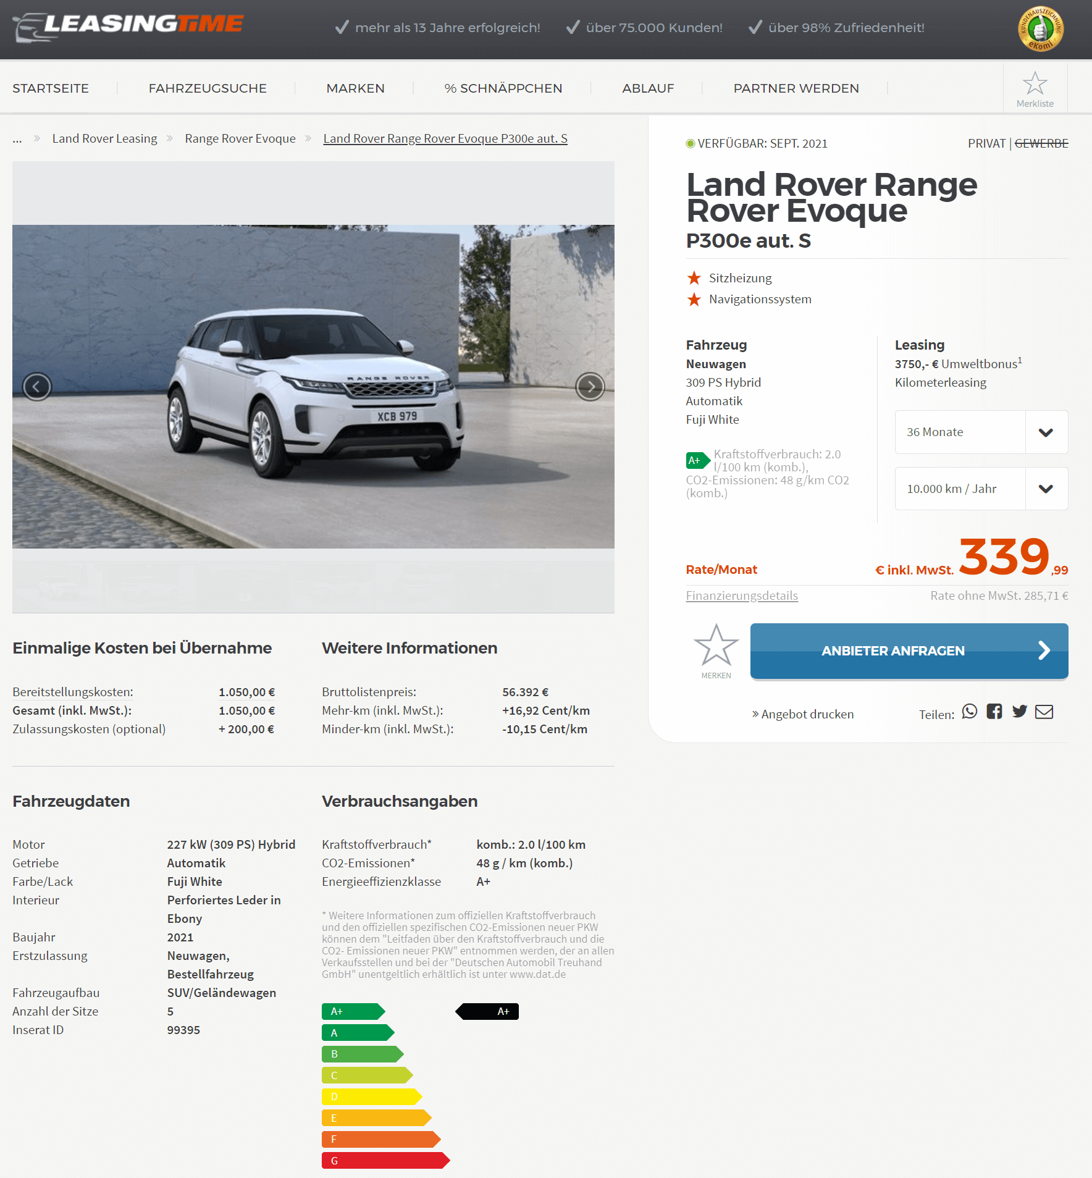Screen dimensions: 1092x1178
Task: Click Bruttolistenpreis value 56.392 €
Action: 526,692
